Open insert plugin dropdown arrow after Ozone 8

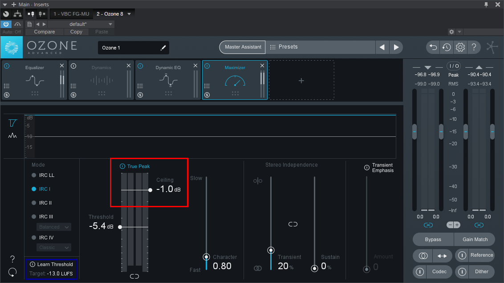[129, 14]
